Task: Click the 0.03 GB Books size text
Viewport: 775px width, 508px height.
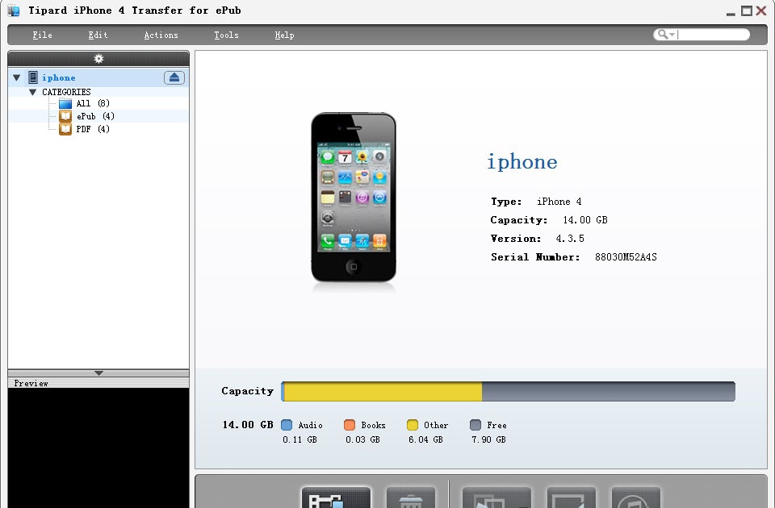Action: (x=362, y=439)
